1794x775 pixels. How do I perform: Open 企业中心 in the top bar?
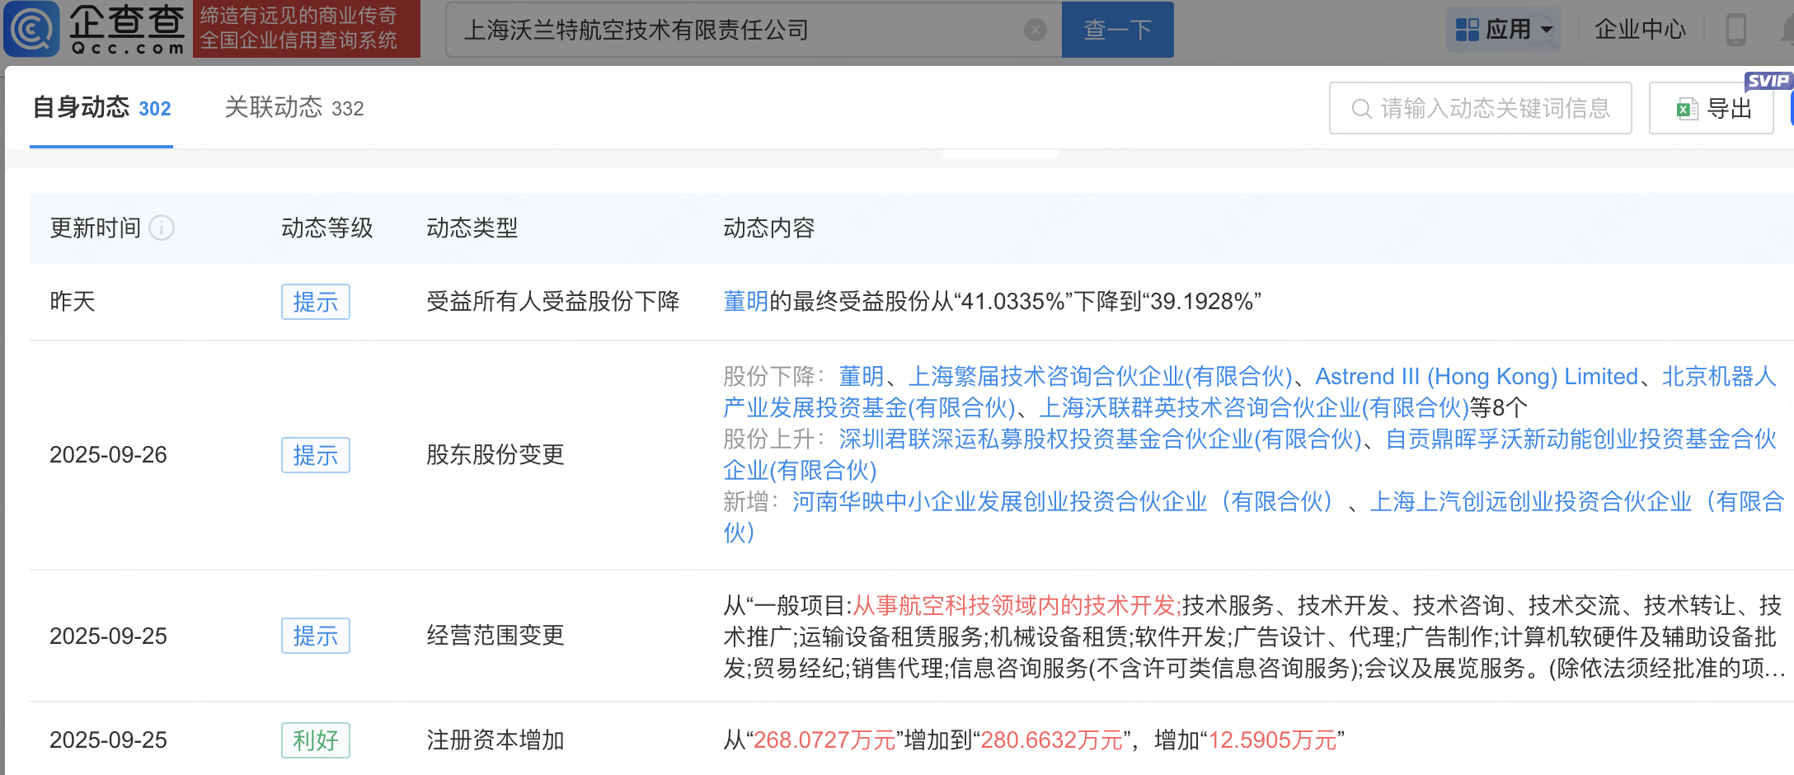click(x=1639, y=30)
